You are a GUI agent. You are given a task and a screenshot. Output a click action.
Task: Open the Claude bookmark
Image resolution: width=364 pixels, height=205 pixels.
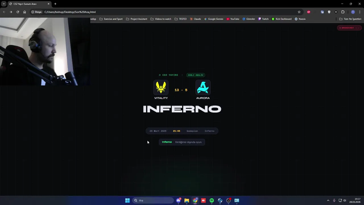tap(195, 19)
